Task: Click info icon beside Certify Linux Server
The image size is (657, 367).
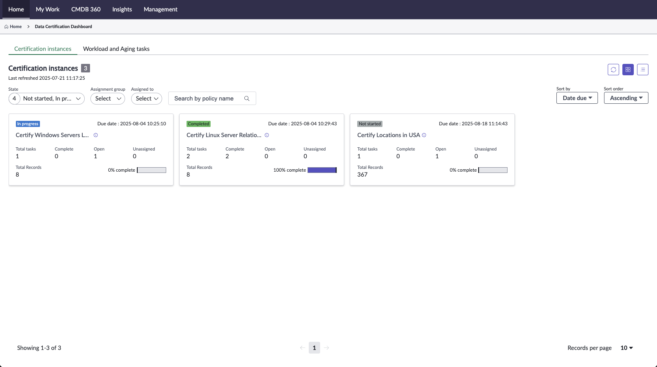Action: tap(267, 135)
